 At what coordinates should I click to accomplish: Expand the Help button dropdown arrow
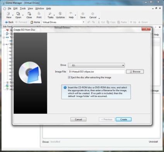click(75, 15)
